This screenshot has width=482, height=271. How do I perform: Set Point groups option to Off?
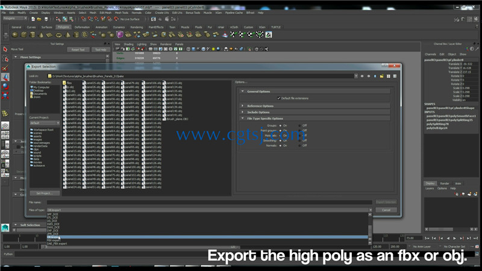(299, 131)
